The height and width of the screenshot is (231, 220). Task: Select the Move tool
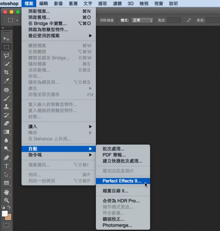[6, 38]
